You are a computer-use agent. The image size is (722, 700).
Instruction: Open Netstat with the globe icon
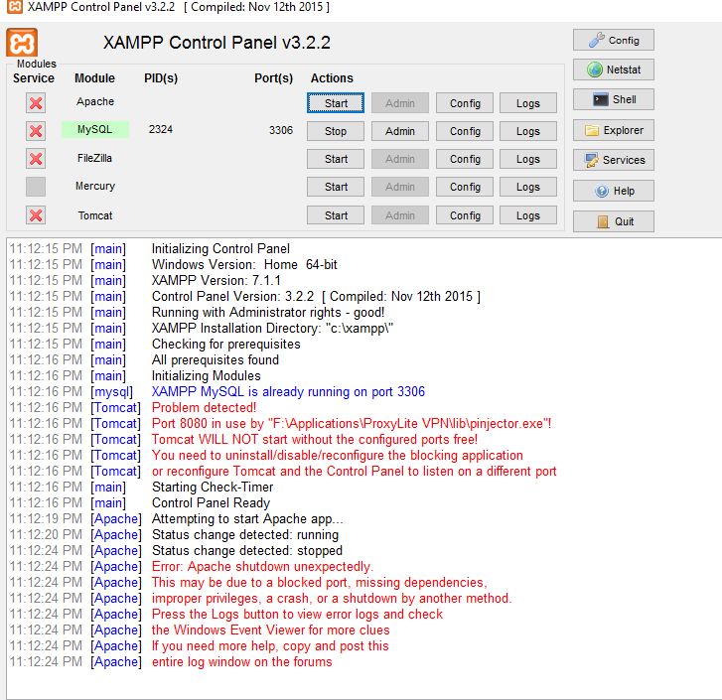614,70
